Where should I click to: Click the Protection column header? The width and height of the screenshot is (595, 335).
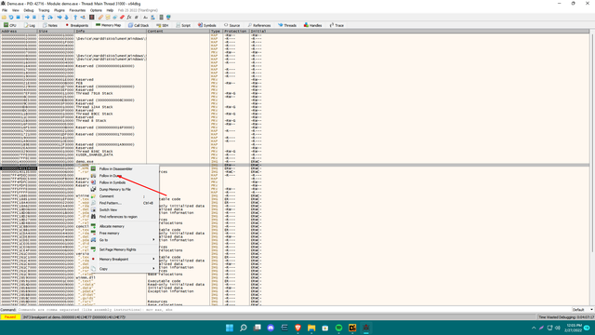pyautogui.click(x=236, y=31)
